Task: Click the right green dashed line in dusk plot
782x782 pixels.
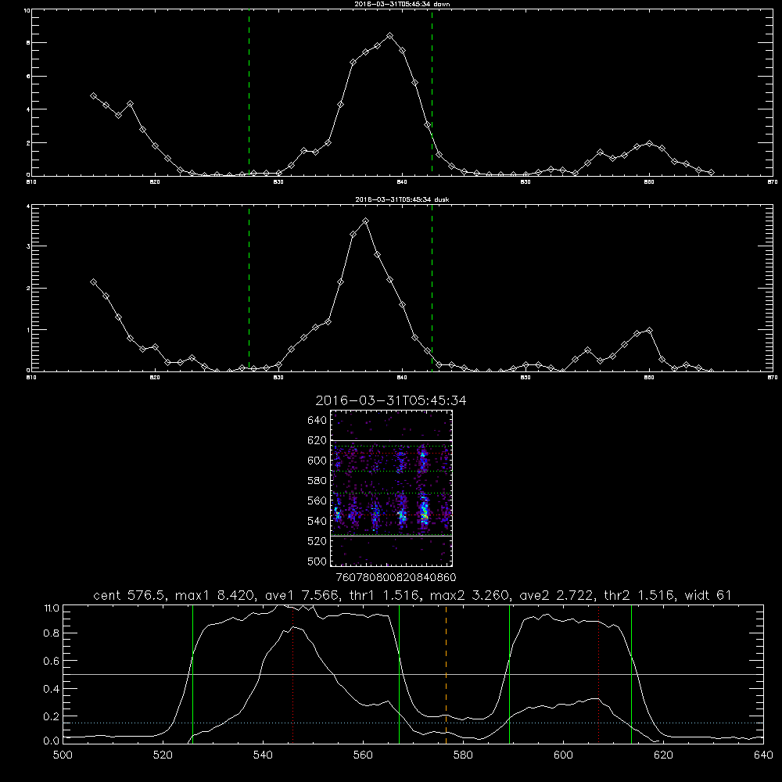Action: 432,289
